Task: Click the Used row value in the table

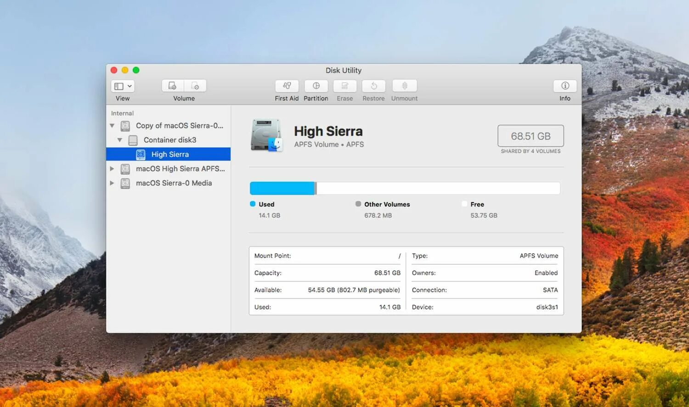Action: 390,307
